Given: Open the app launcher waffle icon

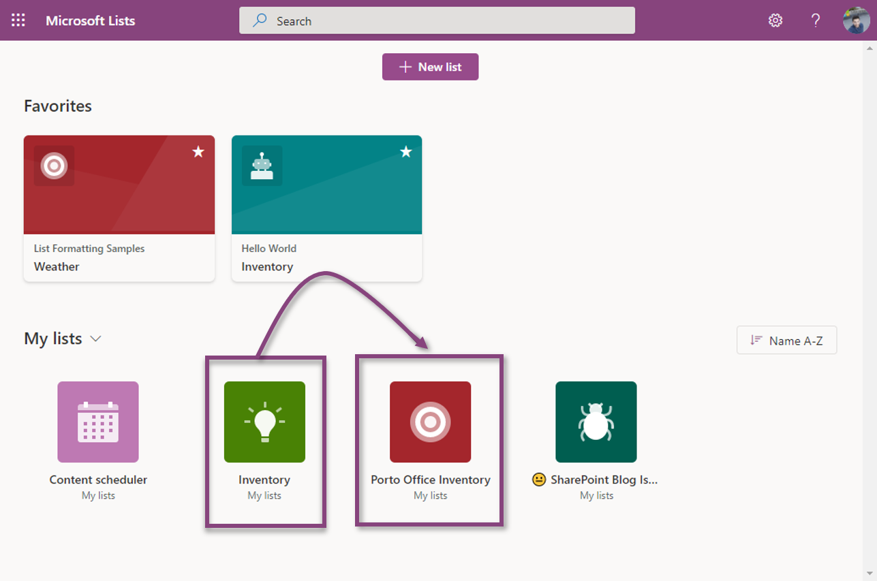Looking at the screenshot, I should 18,20.
